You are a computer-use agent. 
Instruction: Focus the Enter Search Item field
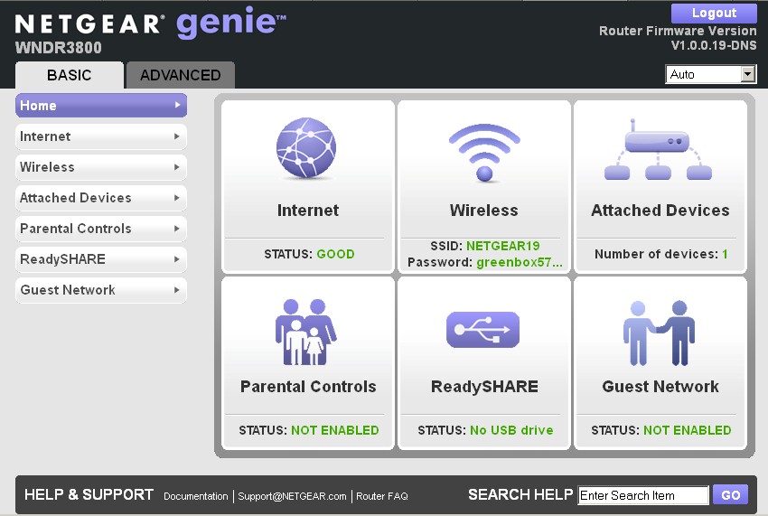(643, 495)
